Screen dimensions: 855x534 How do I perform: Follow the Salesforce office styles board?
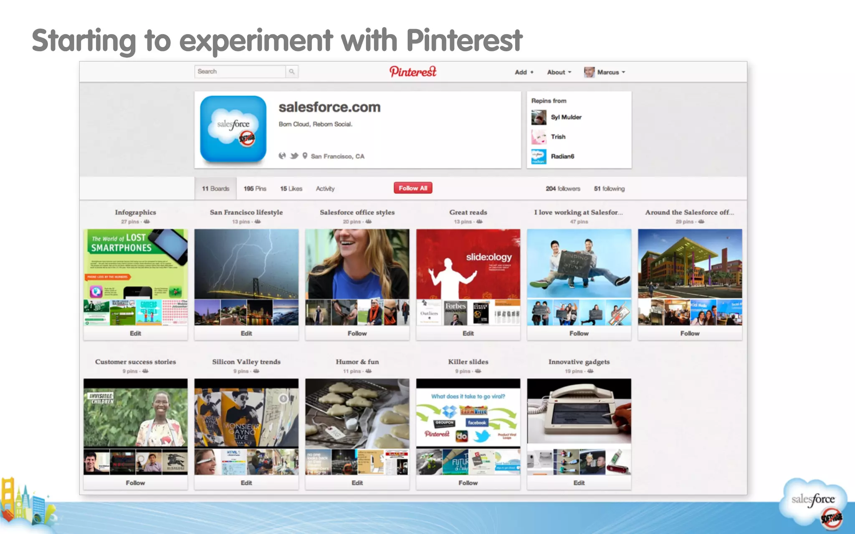pyautogui.click(x=357, y=333)
